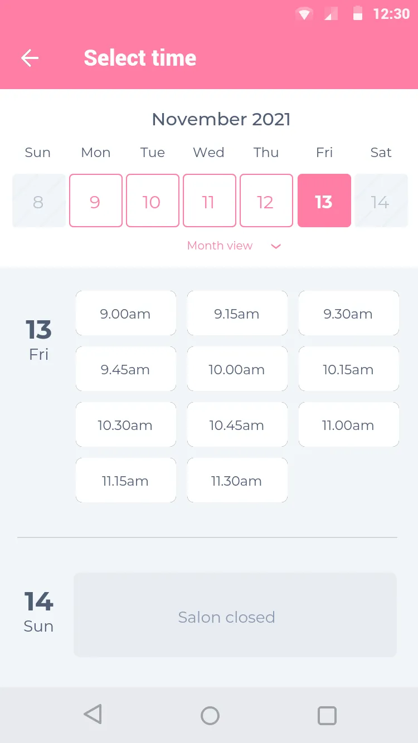
Task: Choose the 11.30am slot
Action: coord(237,481)
